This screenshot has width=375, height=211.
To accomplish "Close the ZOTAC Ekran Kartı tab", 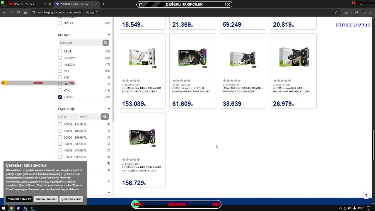I will [96, 4].
